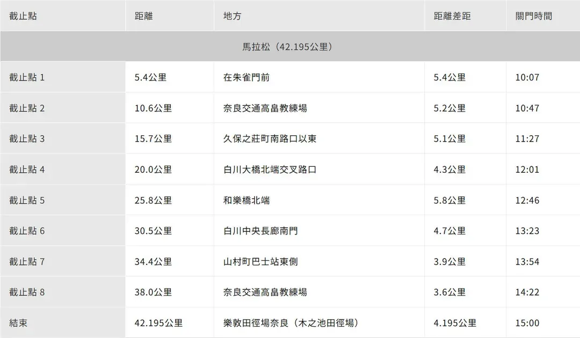Select the gap value 3.6公里
Viewport: 580px width, 338px height.
click(x=450, y=292)
